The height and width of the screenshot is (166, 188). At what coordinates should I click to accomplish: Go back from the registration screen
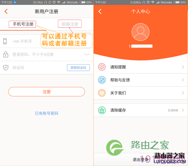6,11
